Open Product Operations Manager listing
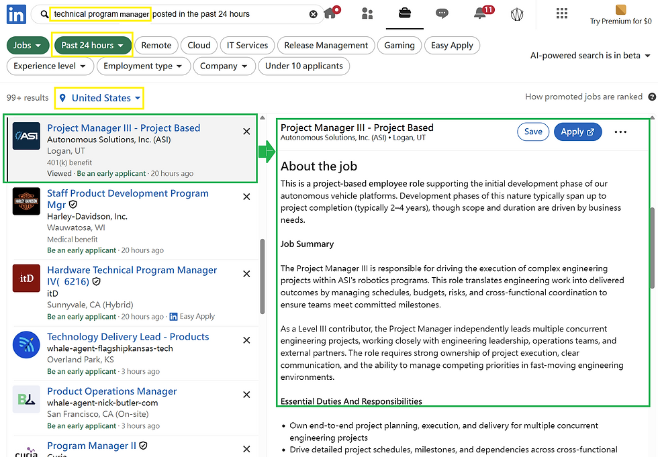 111,391
